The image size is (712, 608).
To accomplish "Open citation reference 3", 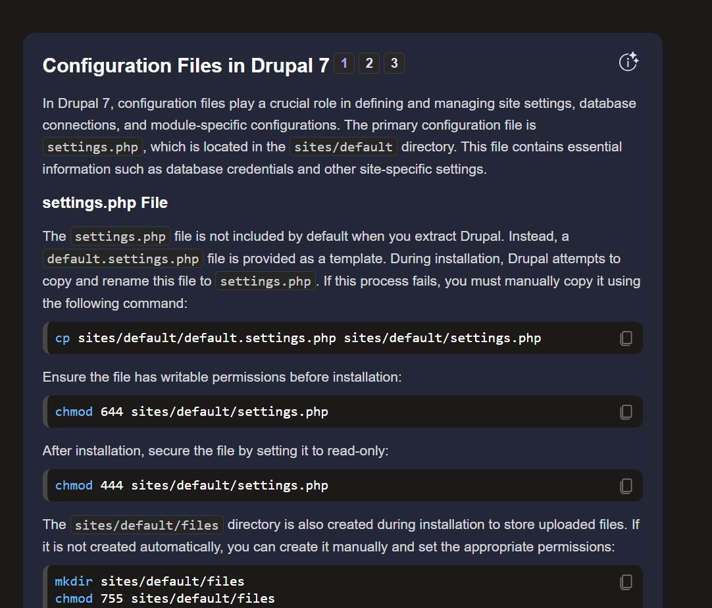I will coord(394,63).
